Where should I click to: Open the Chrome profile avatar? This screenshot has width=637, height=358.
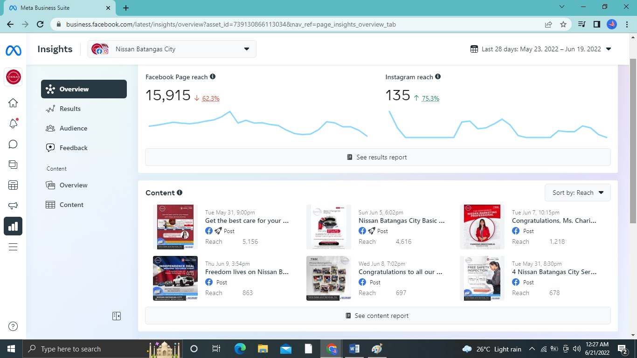click(x=612, y=24)
